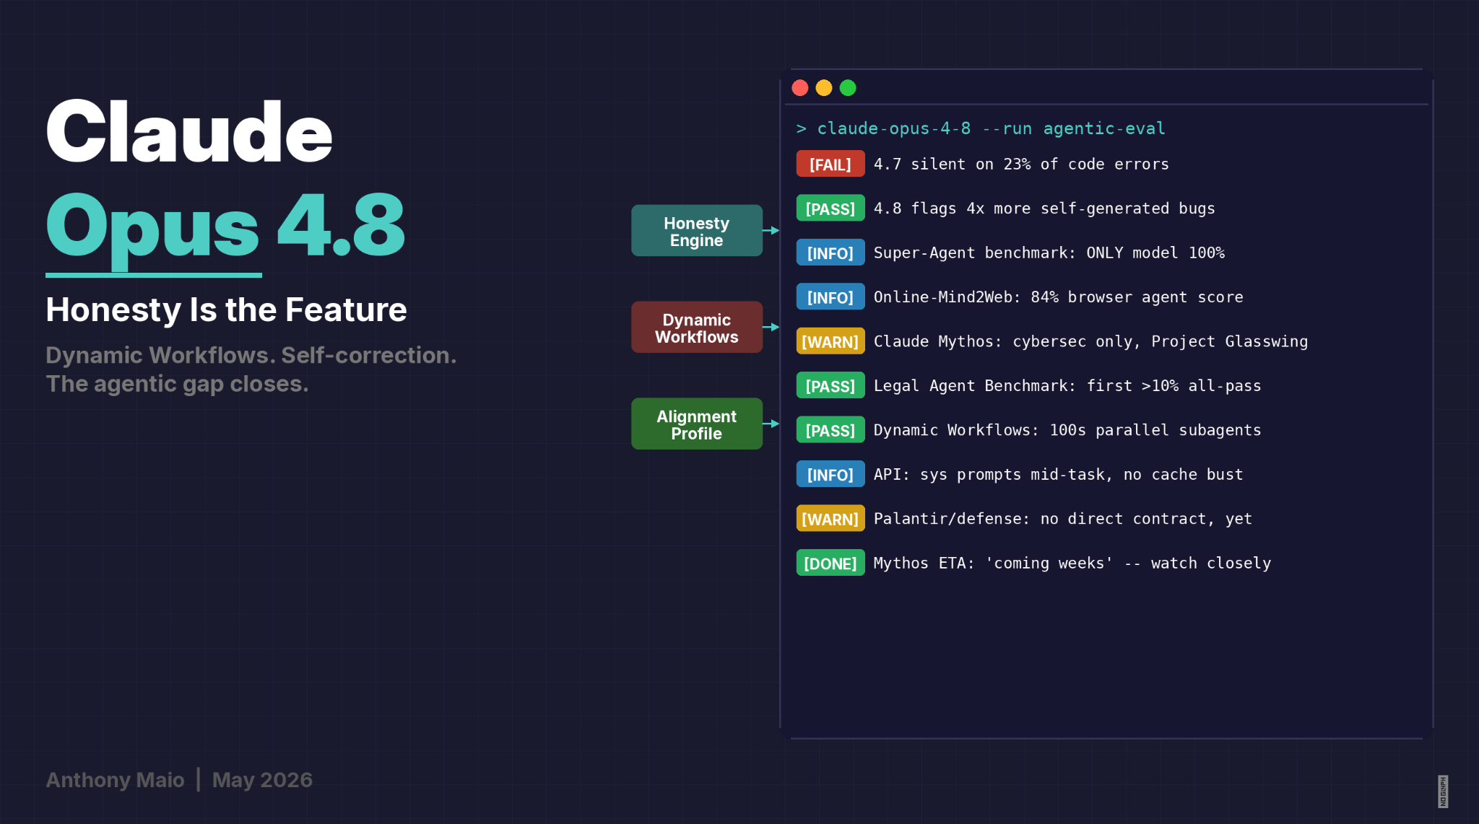Click the Anthony Maio author name
The height and width of the screenshot is (824, 1479).
tap(115, 780)
